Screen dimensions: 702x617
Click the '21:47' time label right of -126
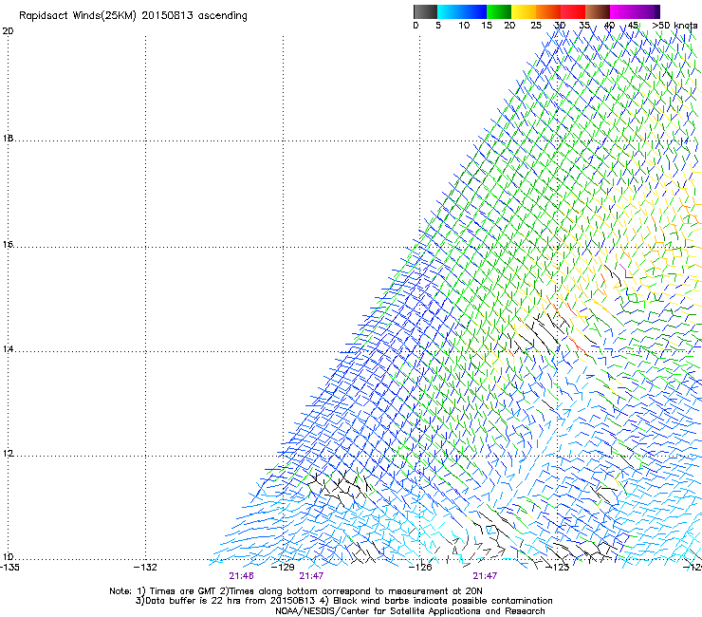(x=485, y=576)
